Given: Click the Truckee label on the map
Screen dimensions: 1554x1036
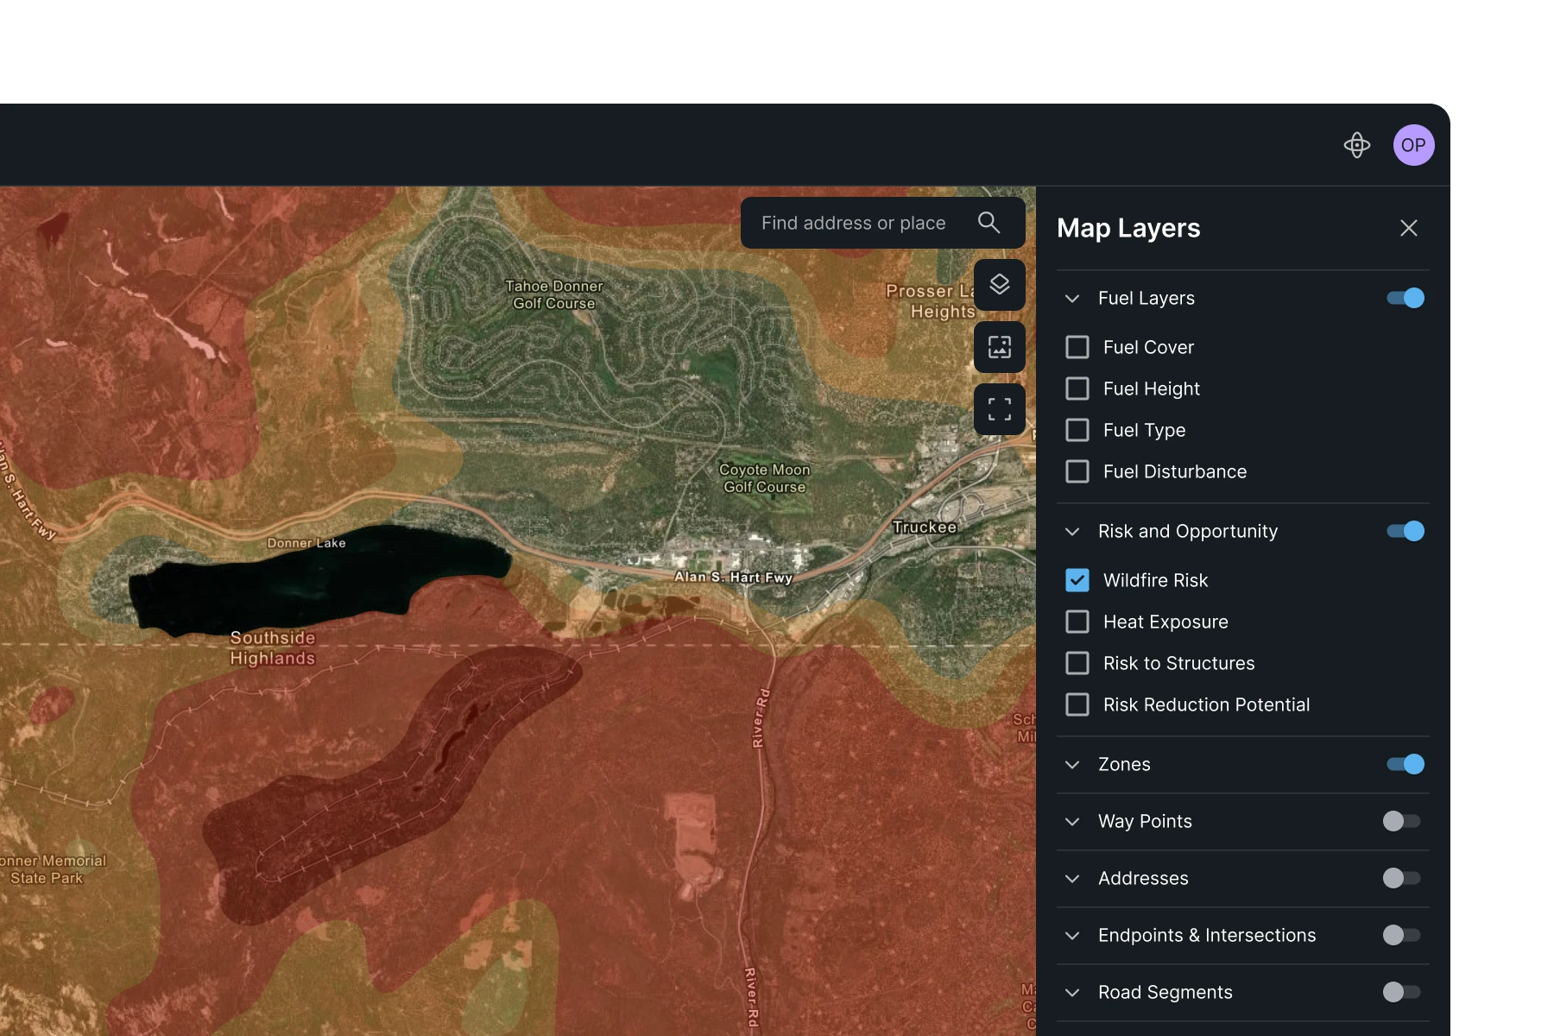Looking at the screenshot, I should coord(925,527).
